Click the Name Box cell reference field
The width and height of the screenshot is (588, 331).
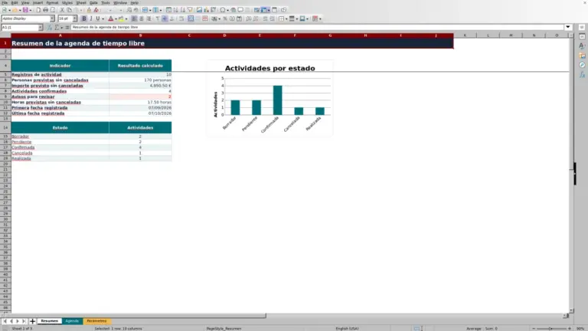[x=19, y=28]
